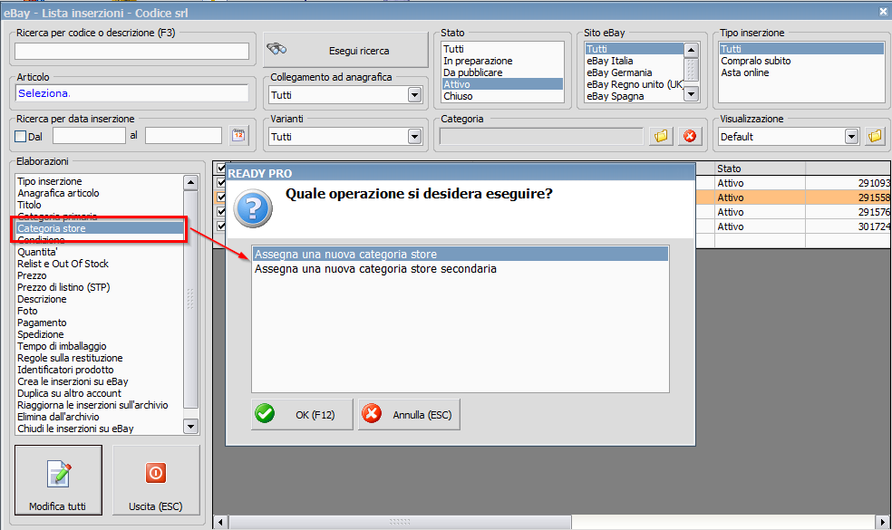Select Elimina dall'archivio entry
The height and width of the screenshot is (530, 892).
[58, 417]
